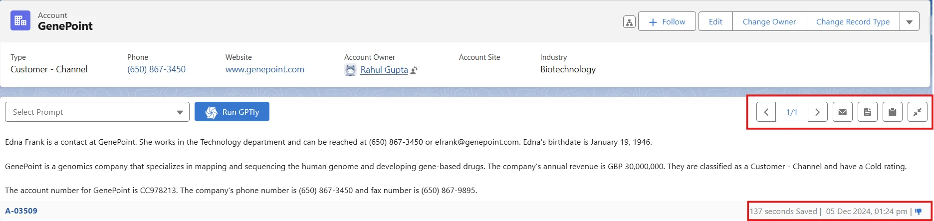Open the Select Prompt dropdown
The image size is (934, 221).
97,112
